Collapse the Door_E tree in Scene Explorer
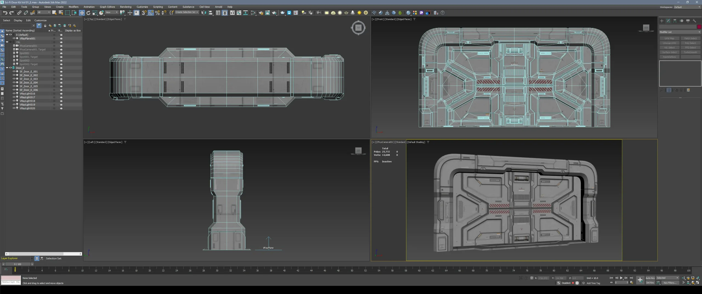This screenshot has width=702, height=294. 7,68
